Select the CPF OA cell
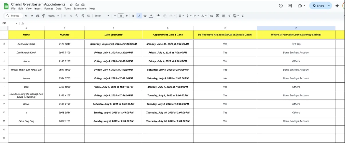Viewport: 345px width, 143px height. point(296,44)
